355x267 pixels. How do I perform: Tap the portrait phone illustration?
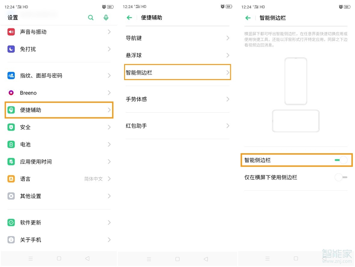point(296,81)
